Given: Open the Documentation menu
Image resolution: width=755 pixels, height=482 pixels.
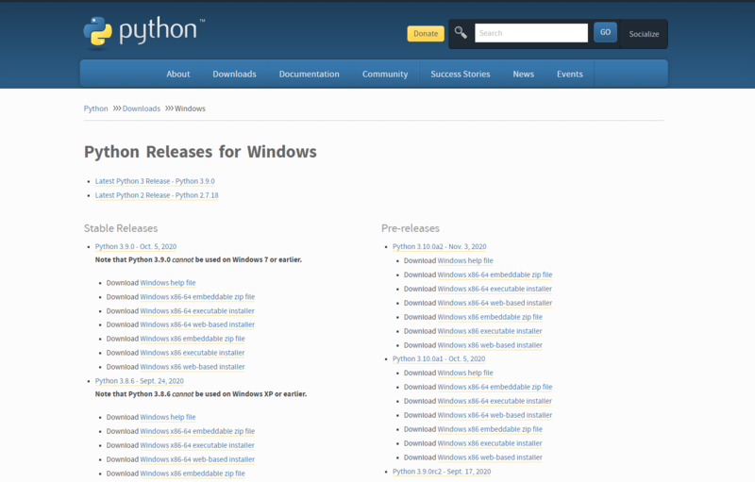Looking at the screenshot, I should [310, 75].
